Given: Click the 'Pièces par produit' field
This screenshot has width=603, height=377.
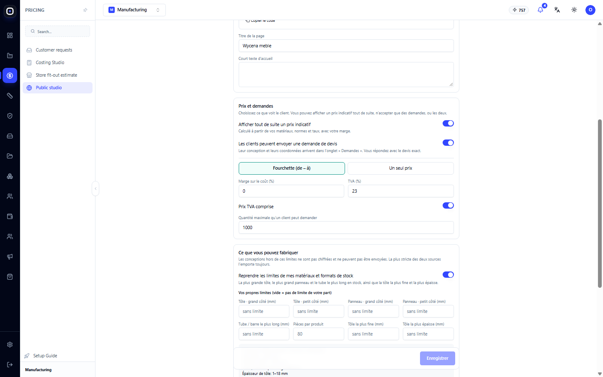Looking at the screenshot, I should pyautogui.click(x=319, y=334).
